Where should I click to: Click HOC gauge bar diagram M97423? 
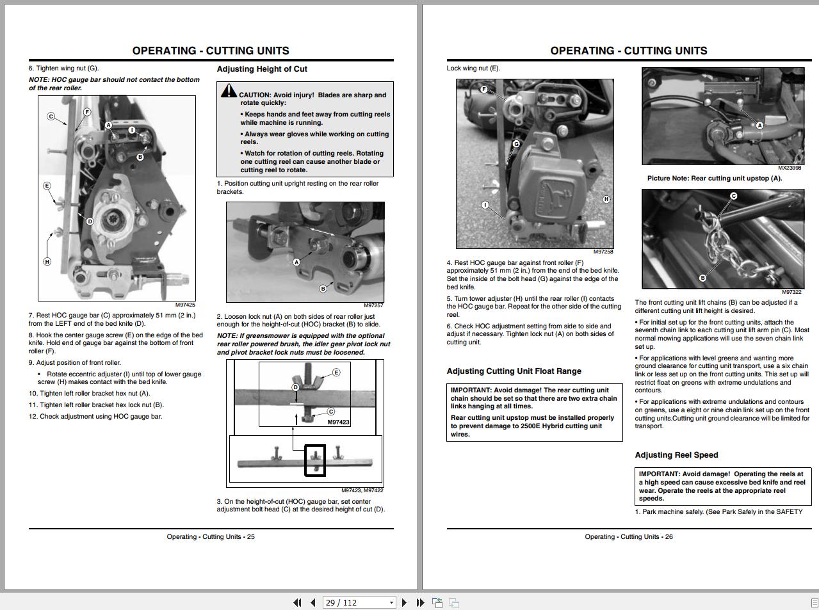[x=305, y=422]
